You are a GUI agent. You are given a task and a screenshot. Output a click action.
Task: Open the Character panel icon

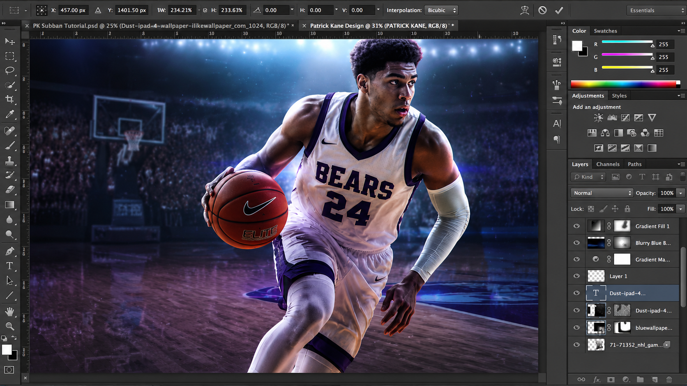click(x=557, y=123)
